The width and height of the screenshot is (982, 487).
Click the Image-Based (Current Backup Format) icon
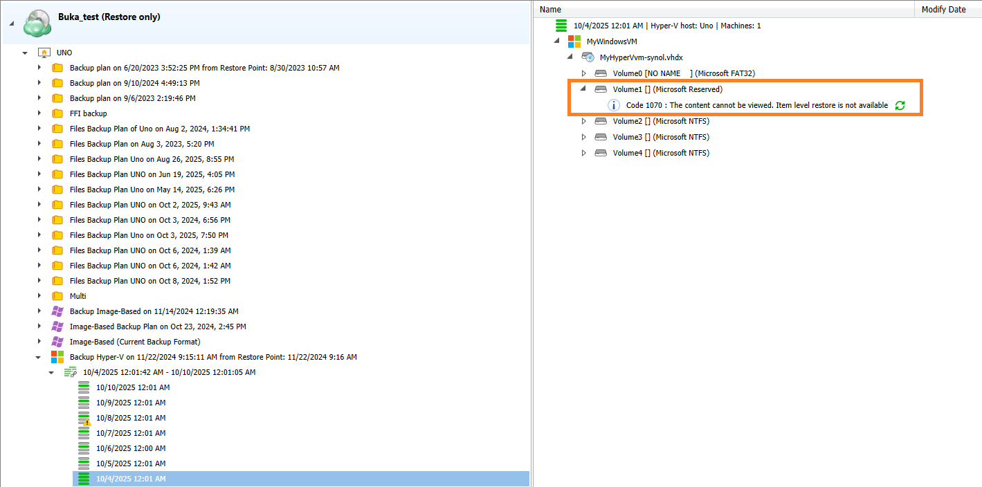click(x=57, y=342)
